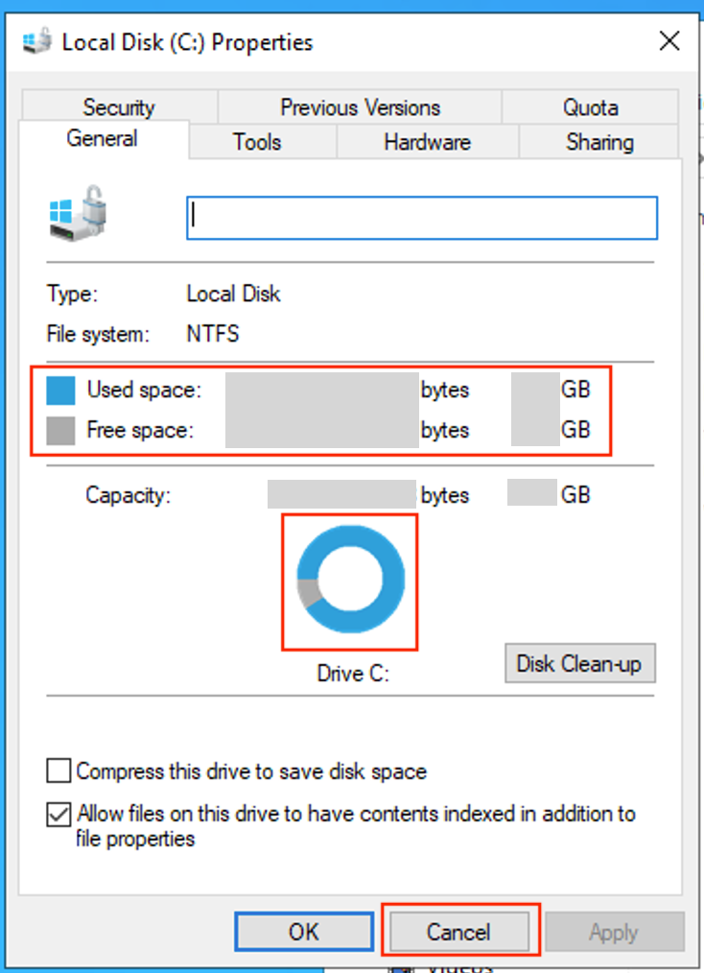Switch to the Hardware tab
Viewport: 704px width, 973px height.
(427, 143)
